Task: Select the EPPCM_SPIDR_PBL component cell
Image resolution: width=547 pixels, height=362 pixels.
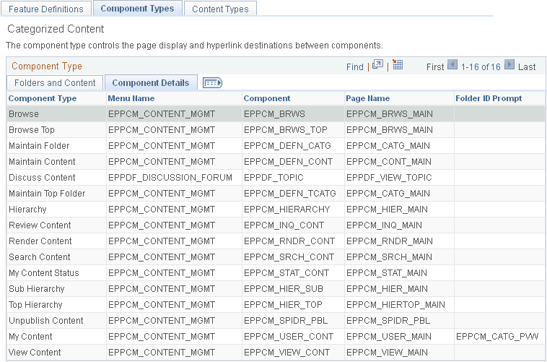Action: click(293, 321)
